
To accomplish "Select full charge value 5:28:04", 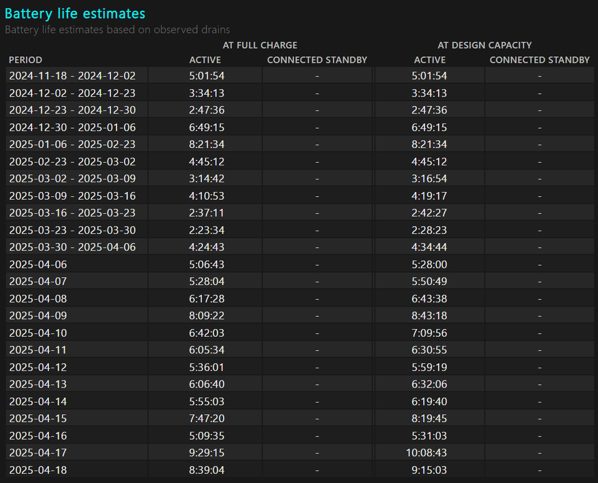I will [x=207, y=281].
